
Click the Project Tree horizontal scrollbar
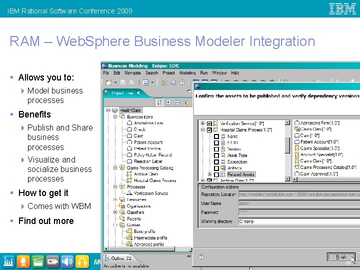coord(148,249)
